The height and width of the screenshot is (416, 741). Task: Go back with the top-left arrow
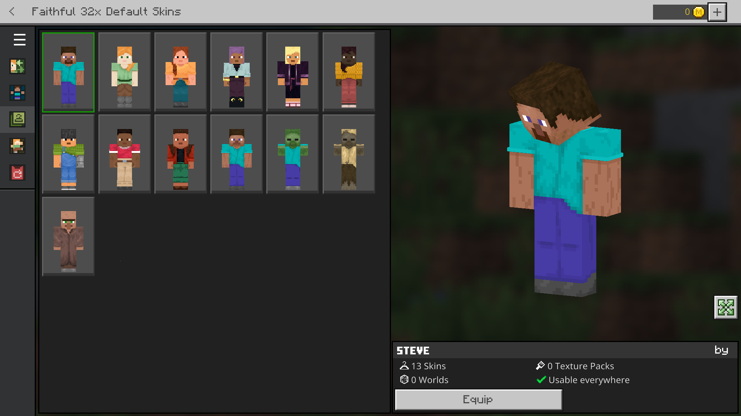12,12
